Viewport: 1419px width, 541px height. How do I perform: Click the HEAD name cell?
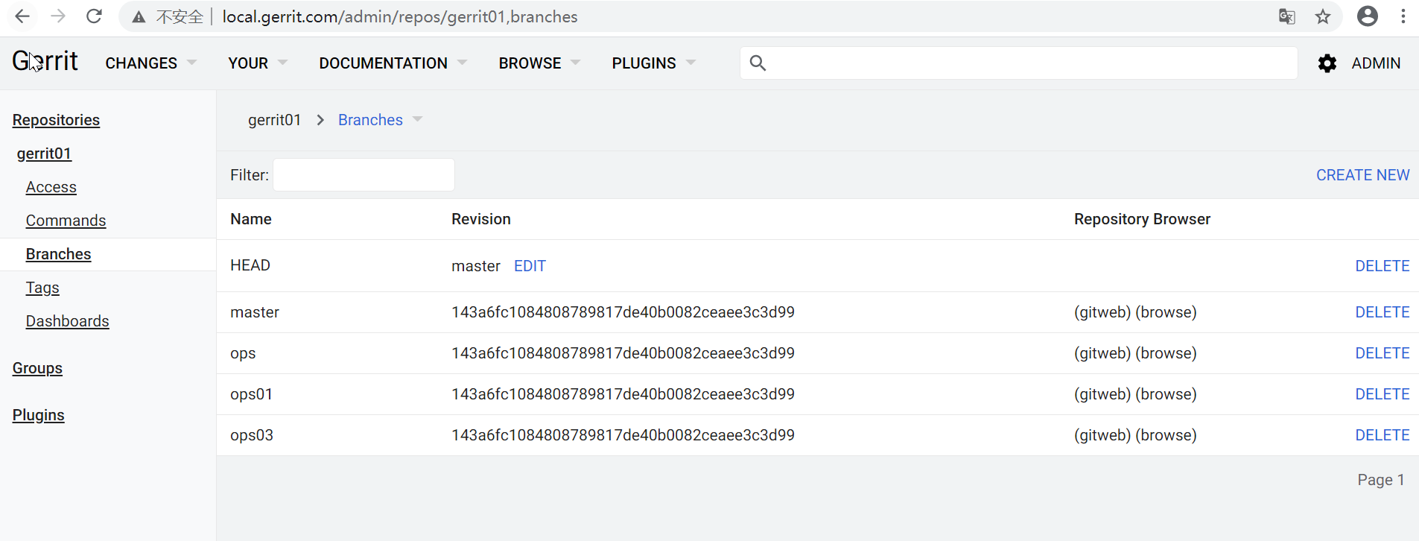pyautogui.click(x=250, y=265)
